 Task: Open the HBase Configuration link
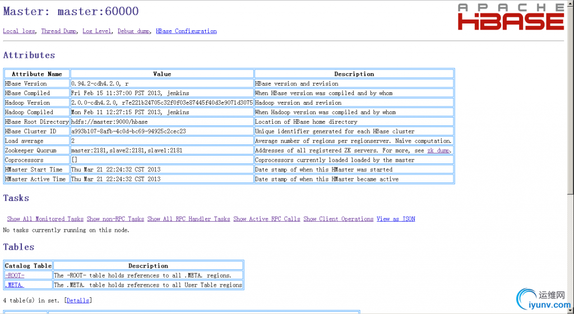tap(186, 31)
